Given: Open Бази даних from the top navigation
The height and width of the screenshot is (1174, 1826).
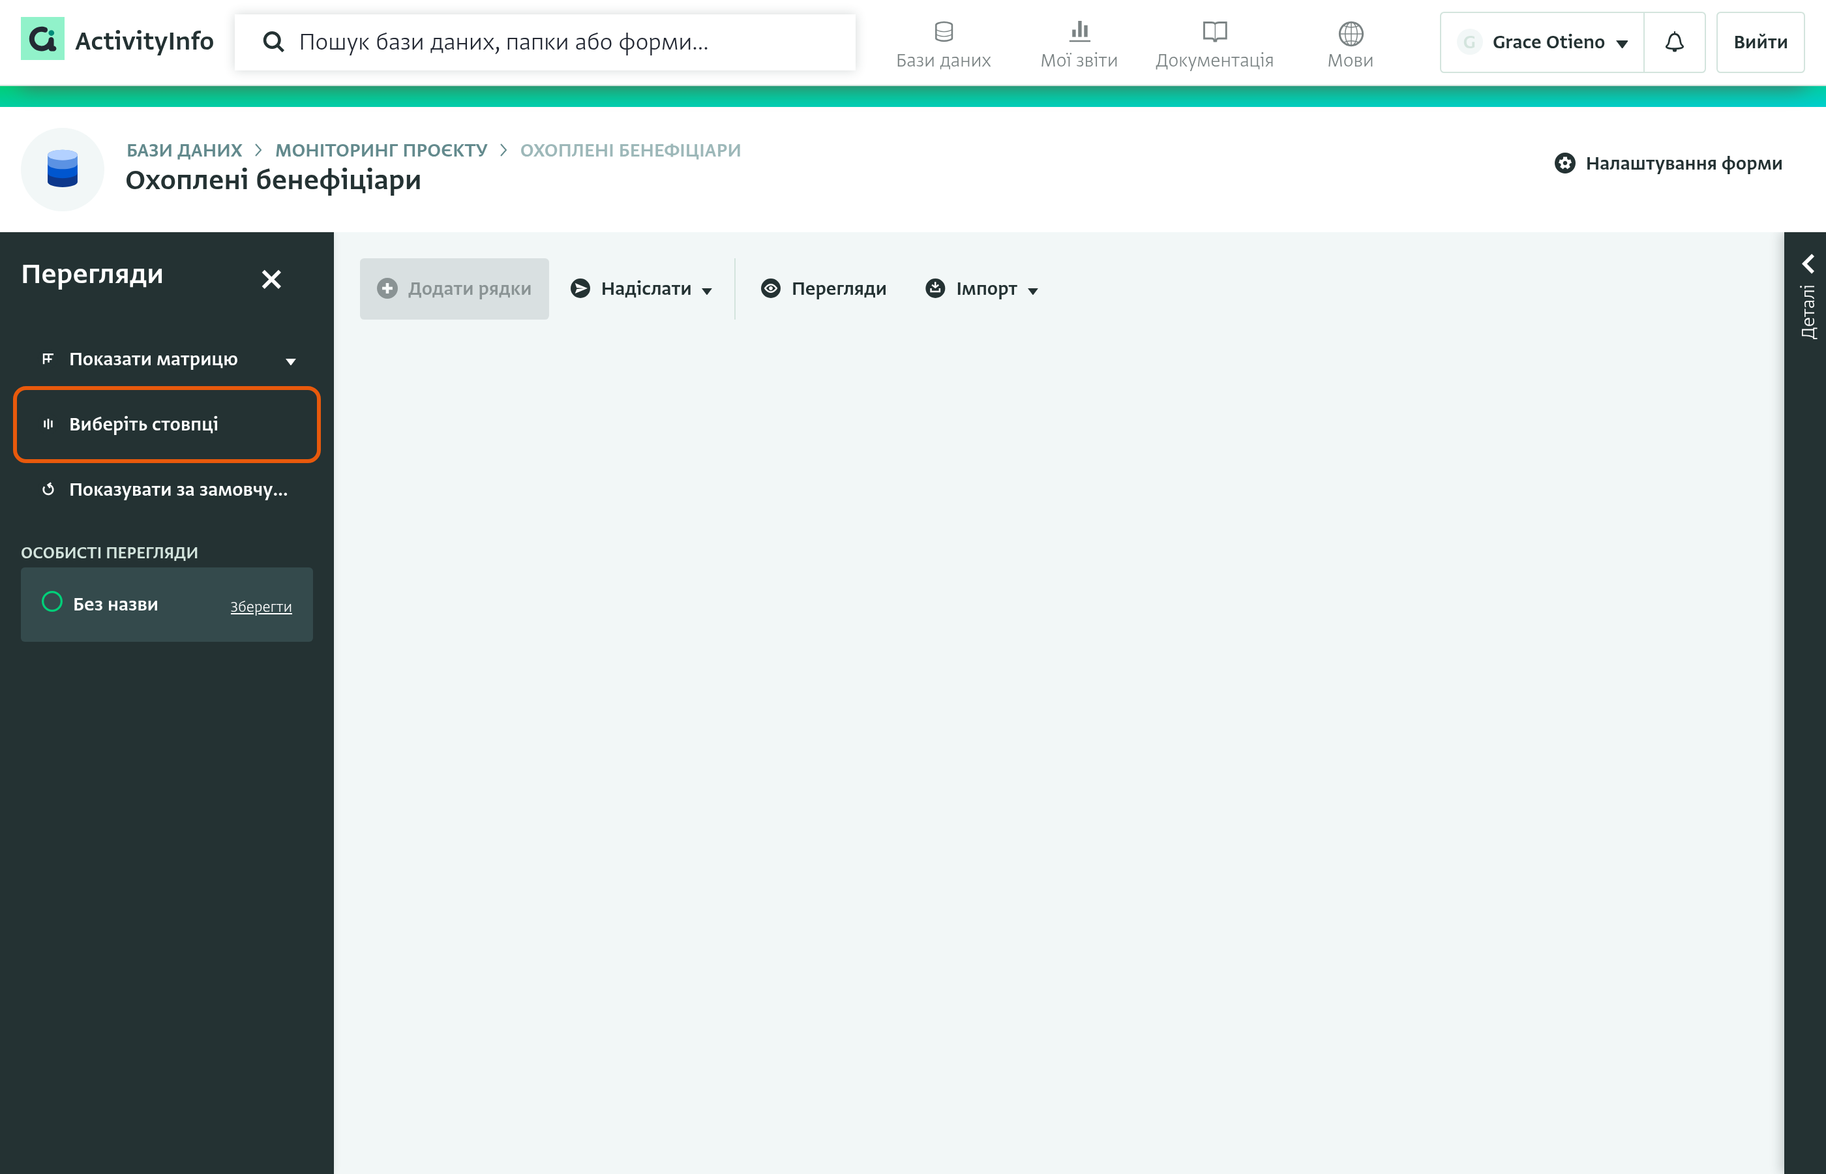Looking at the screenshot, I should (944, 45).
